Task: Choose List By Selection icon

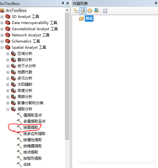Action: (97, 11)
